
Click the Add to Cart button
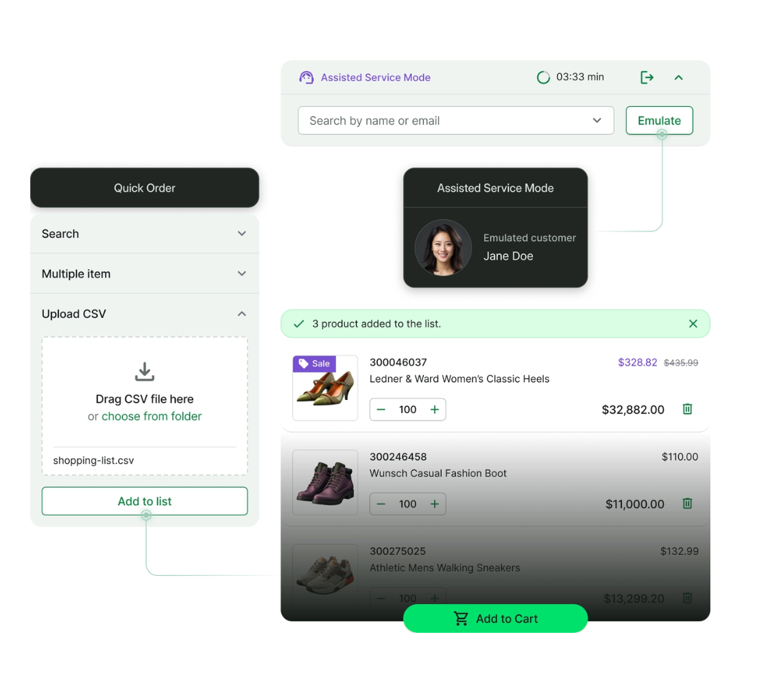[x=495, y=618]
